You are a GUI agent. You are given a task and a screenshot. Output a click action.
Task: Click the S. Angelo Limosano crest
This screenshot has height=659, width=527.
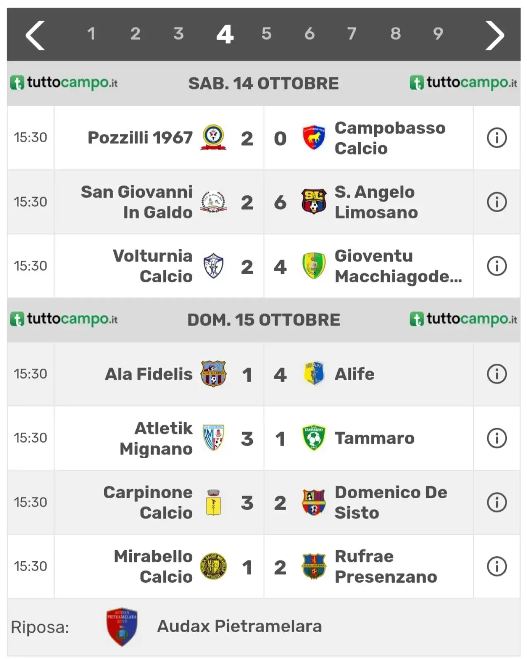314,202
